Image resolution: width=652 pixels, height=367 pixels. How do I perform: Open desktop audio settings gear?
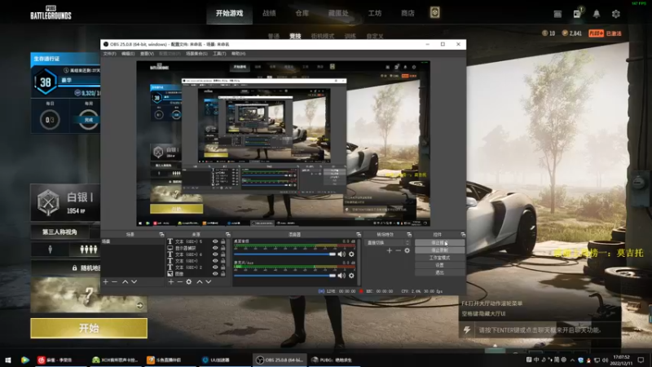point(351,254)
